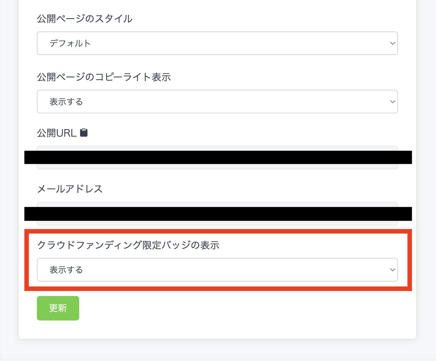Click the chevron of the copyright display select
This screenshot has height=361, width=436.
pyautogui.click(x=392, y=102)
